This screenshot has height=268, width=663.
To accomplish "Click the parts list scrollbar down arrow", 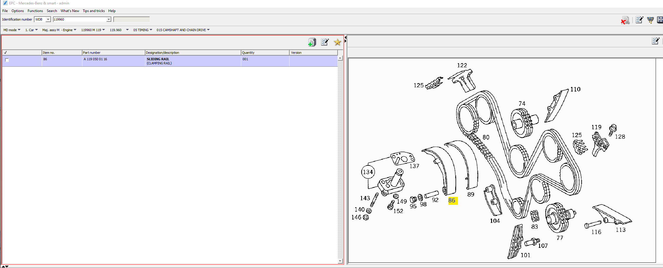I will pos(340,261).
